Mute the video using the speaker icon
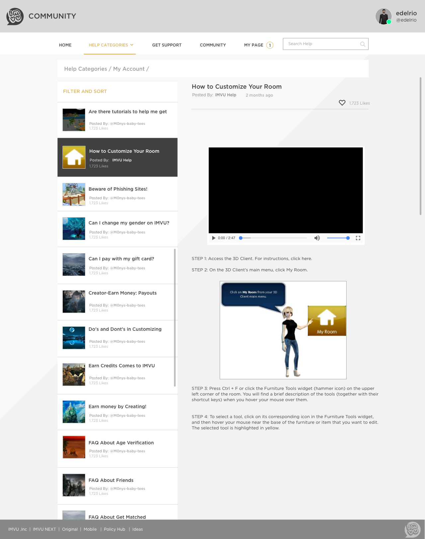425x539 pixels. (317, 238)
